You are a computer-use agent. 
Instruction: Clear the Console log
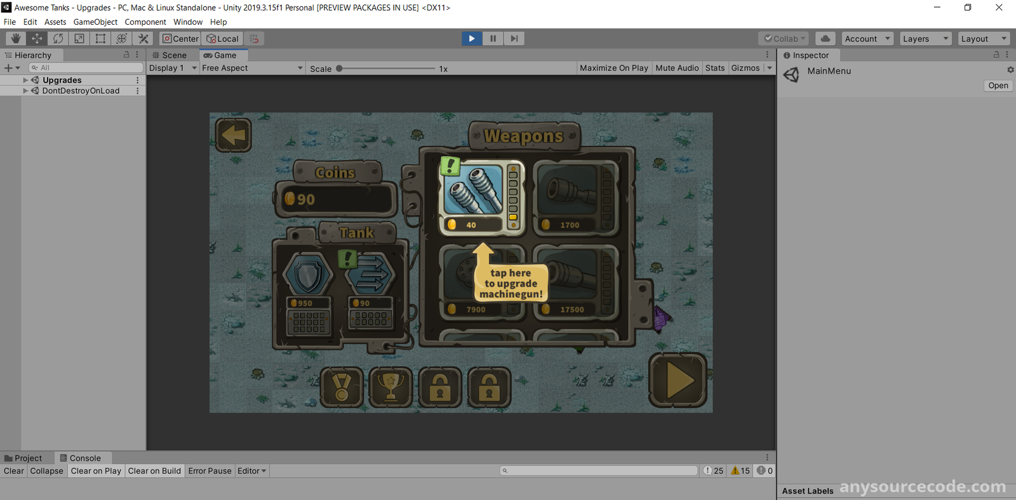(x=13, y=471)
